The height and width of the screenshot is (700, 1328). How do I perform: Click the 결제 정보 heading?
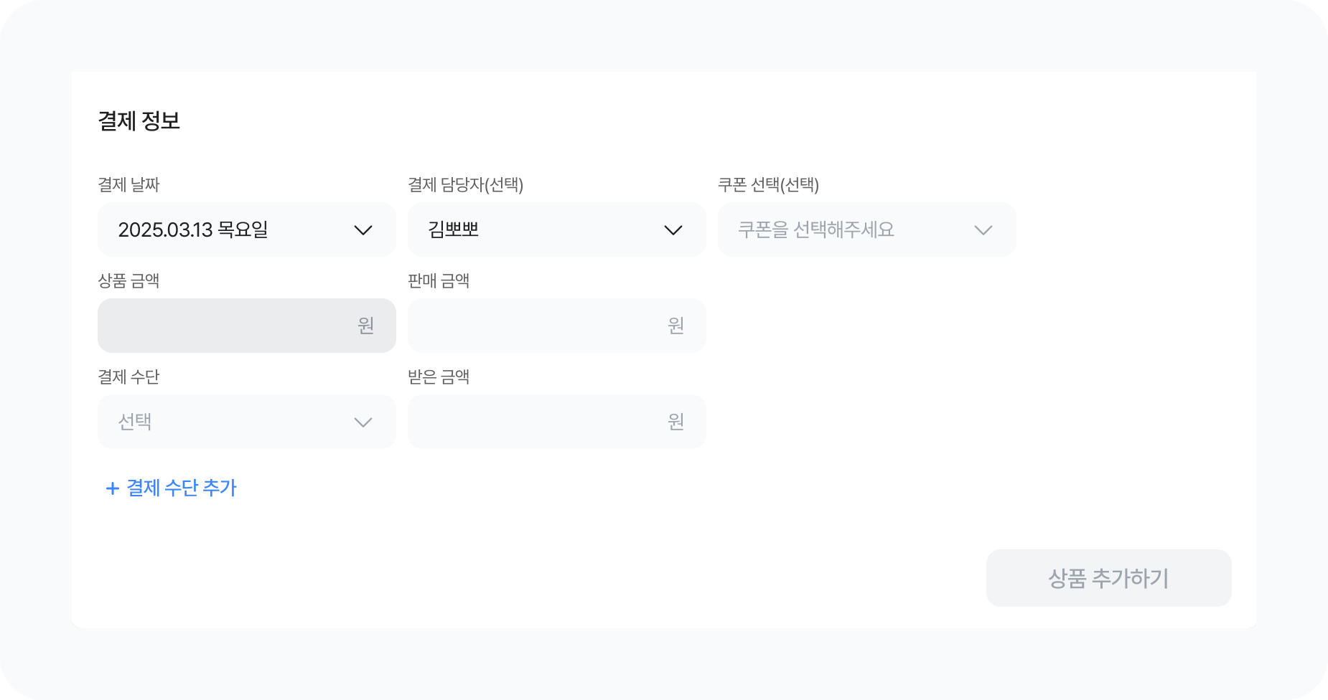pos(139,120)
